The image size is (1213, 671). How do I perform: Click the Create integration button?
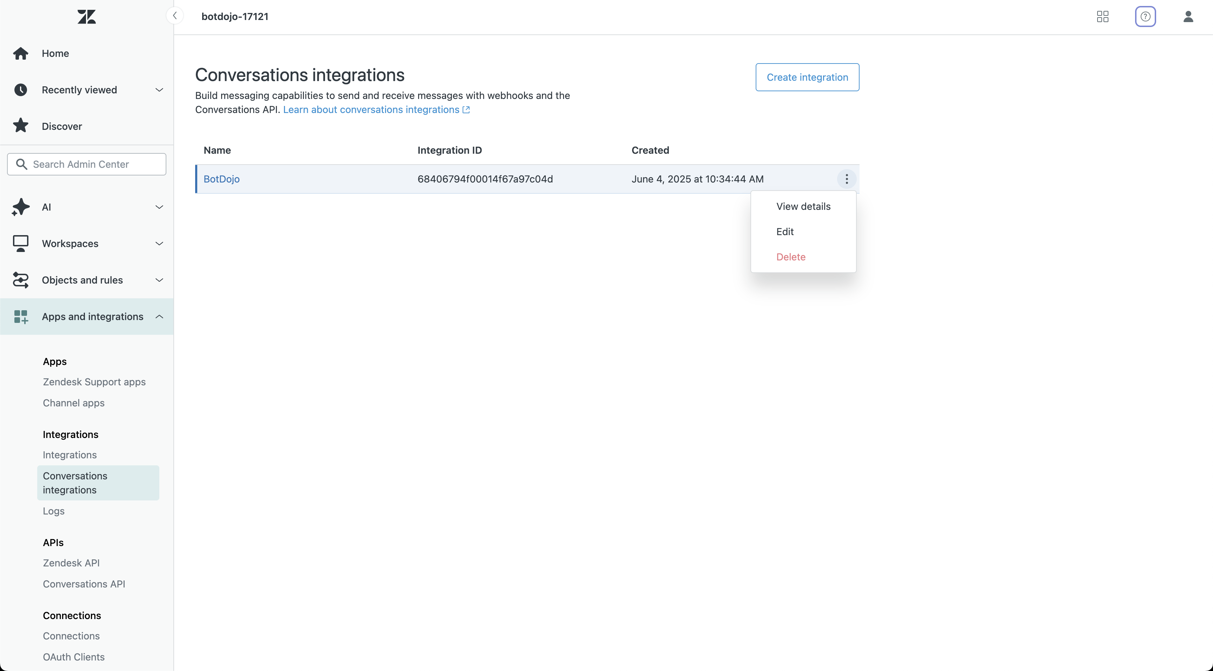click(x=807, y=77)
